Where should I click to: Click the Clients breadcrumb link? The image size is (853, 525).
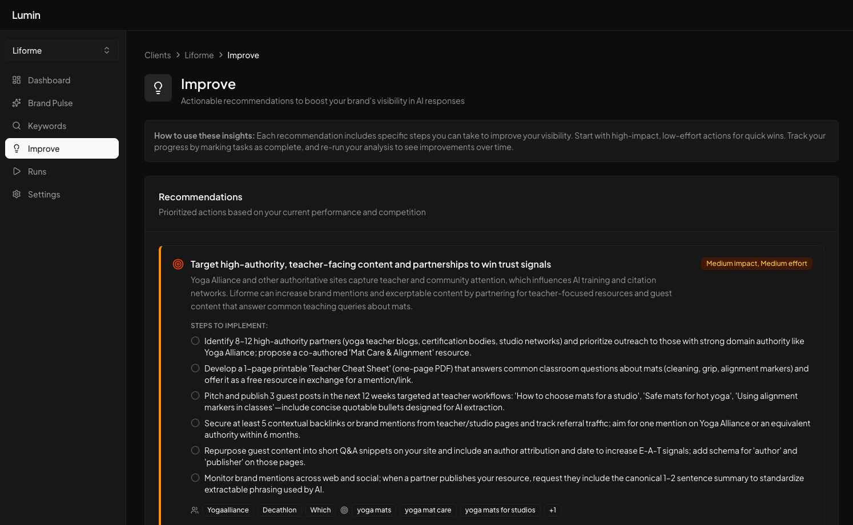[x=158, y=55]
